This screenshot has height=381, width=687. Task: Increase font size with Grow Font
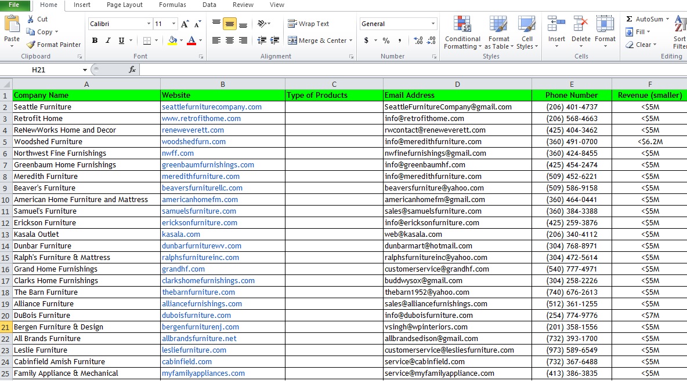click(185, 24)
